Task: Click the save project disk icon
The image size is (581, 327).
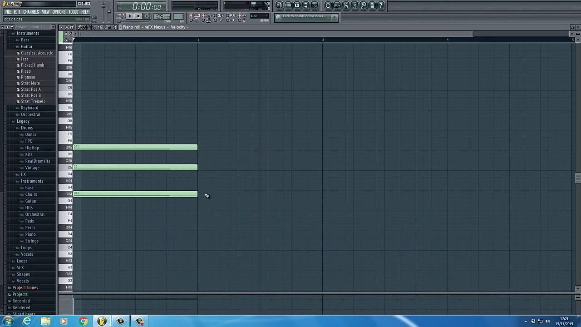Action: tap(337, 5)
